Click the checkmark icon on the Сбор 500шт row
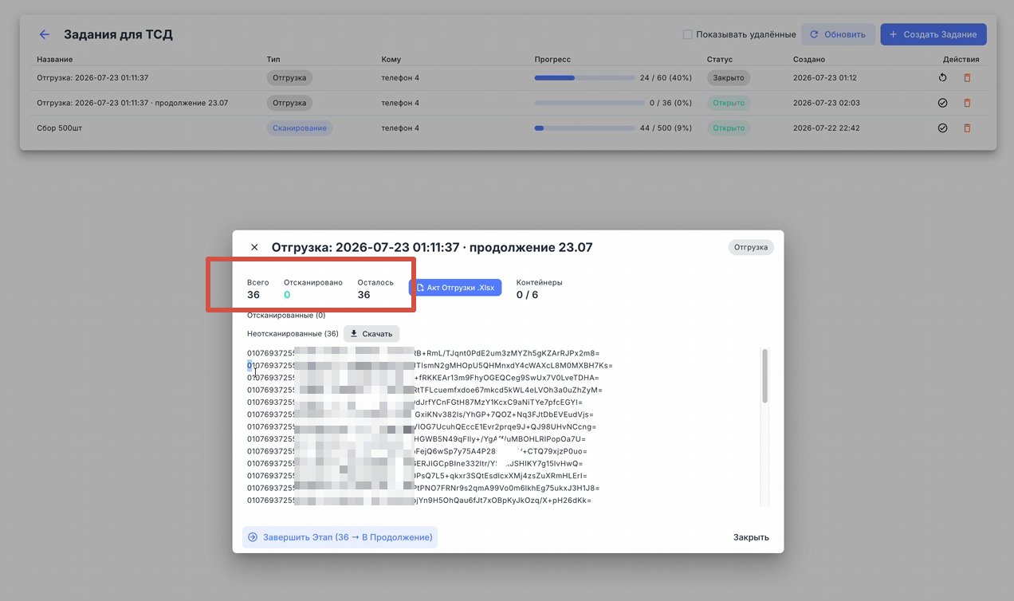Screen dimensions: 1014x601 pos(942,128)
